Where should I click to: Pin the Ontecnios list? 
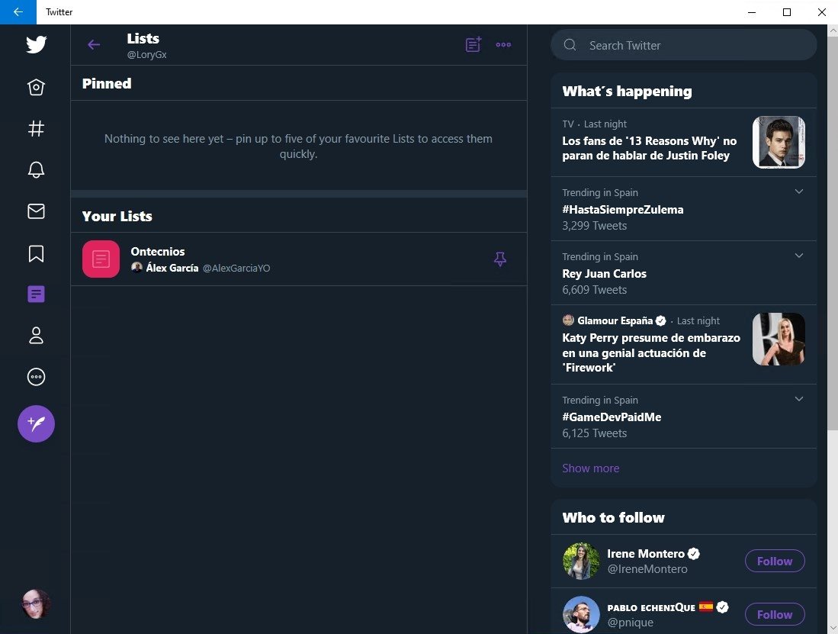[499, 259]
